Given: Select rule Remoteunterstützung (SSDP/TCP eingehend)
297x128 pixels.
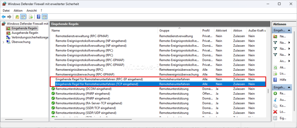Looking at the screenshot, I should pos(86,108).
